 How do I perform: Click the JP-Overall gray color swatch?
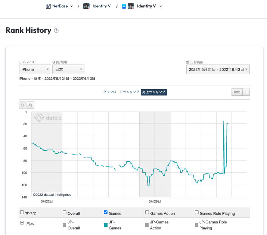[64, 225]
